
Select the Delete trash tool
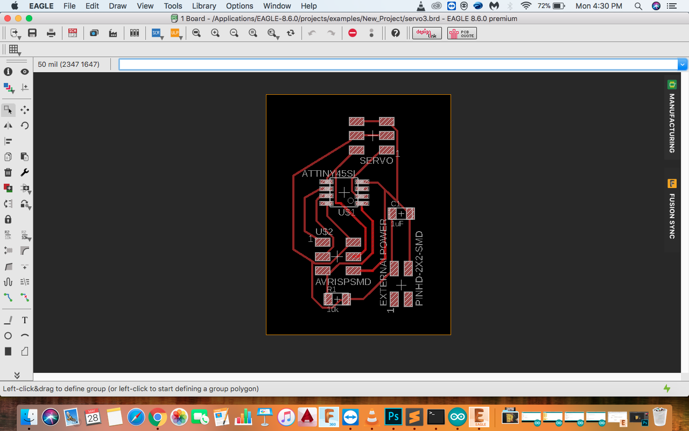[8, 172]
